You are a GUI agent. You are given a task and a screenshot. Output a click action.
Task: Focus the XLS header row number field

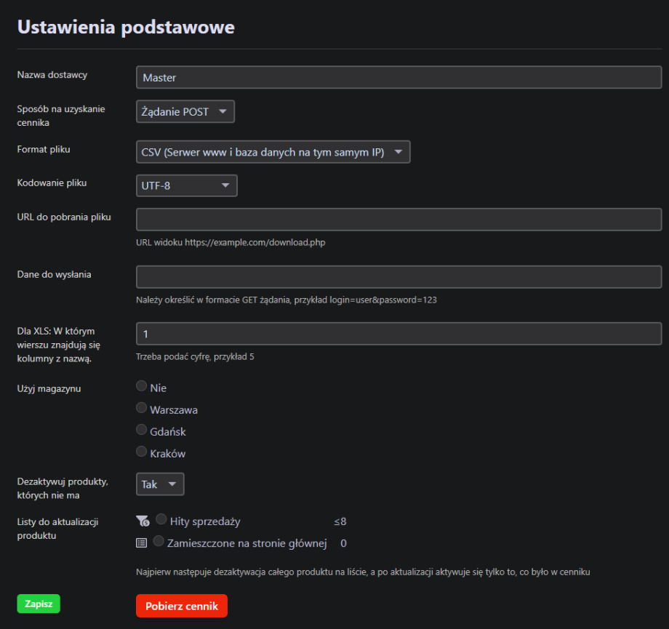[398, 334]
